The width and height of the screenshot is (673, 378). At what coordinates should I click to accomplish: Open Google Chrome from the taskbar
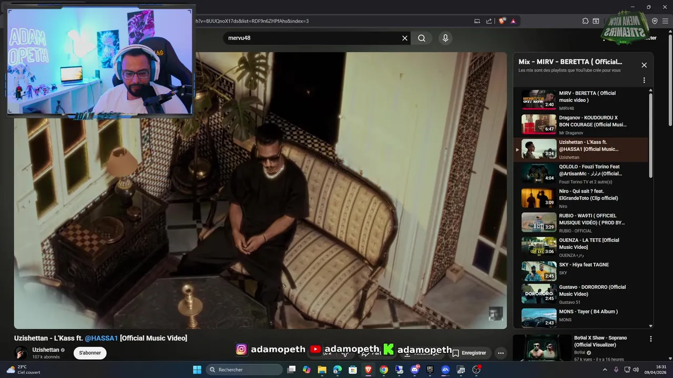tap(384, 370)
